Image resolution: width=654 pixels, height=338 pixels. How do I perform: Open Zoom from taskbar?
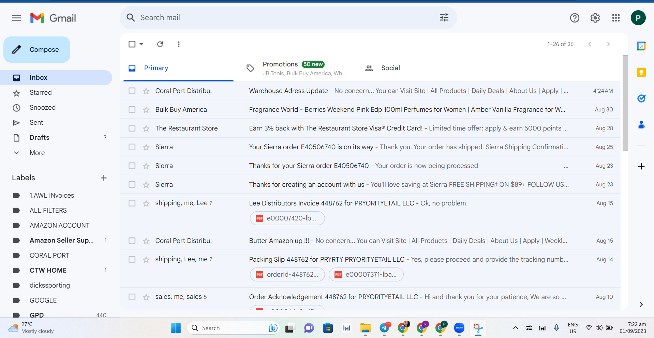[x=459, y=328]
